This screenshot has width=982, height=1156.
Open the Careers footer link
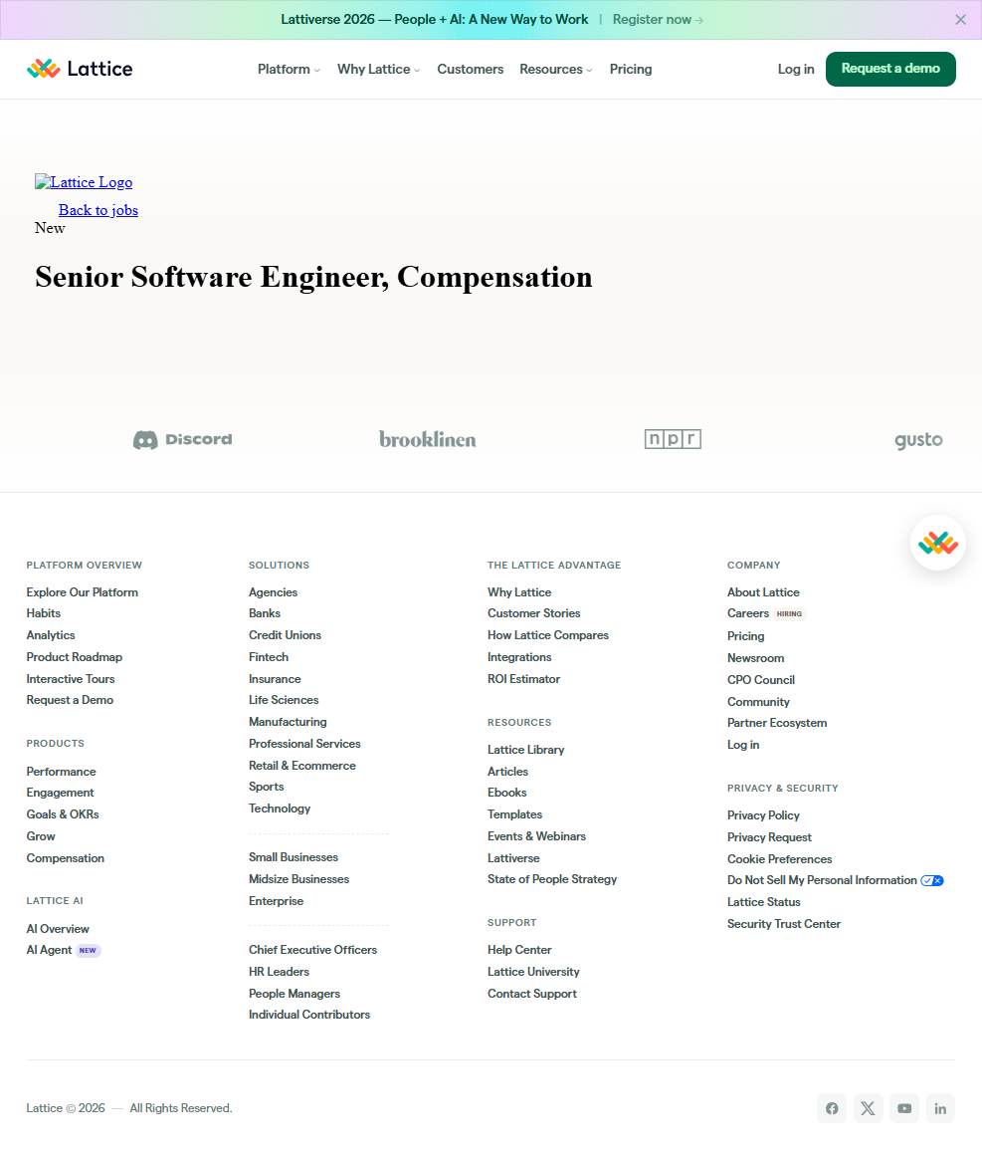tap(748, 613)
